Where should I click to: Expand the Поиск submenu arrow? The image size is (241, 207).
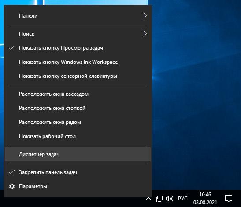tap(145, 34)
